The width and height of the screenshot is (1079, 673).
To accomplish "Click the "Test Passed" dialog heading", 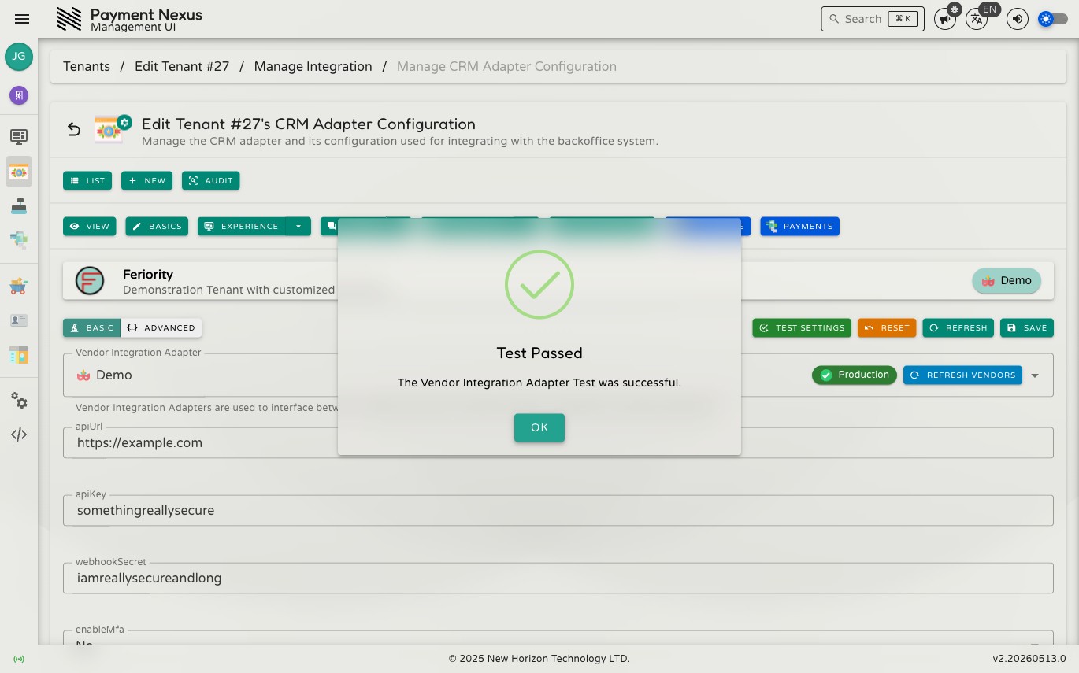I will click(x=539, y=353).
